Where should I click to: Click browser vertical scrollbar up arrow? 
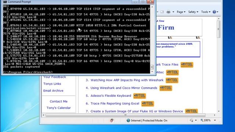(x=219, y=19)
